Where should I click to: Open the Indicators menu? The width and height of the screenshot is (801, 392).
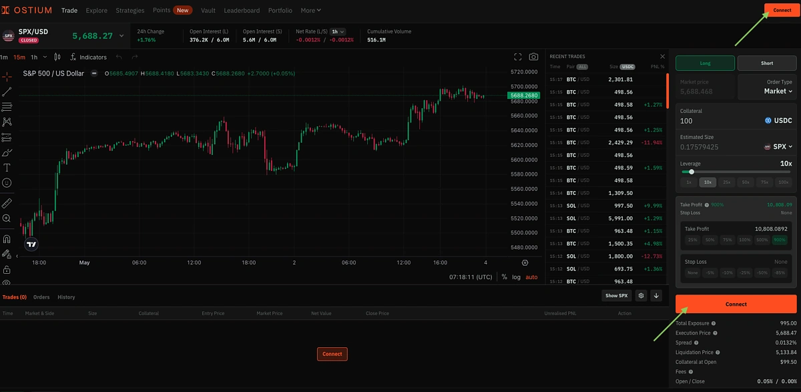88,57
